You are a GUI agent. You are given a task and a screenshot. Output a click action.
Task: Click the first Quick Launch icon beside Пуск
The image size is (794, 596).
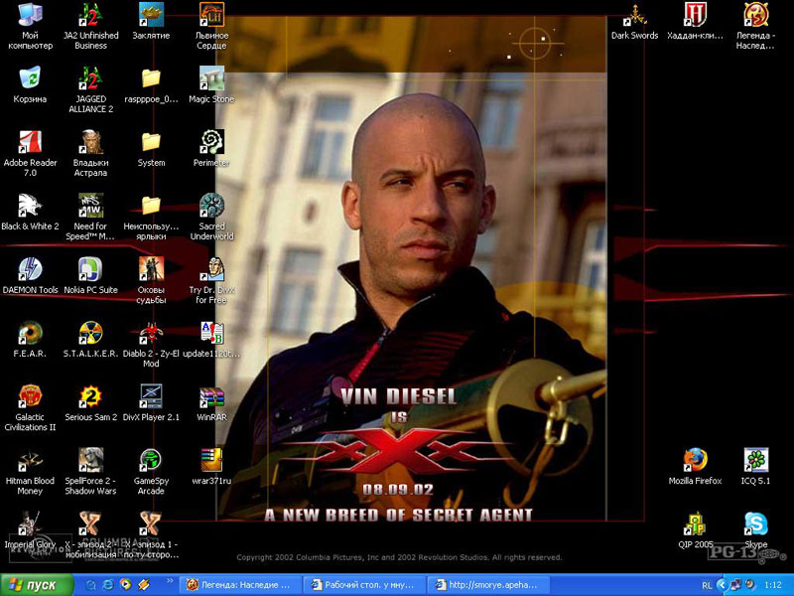tap(90, 585)
